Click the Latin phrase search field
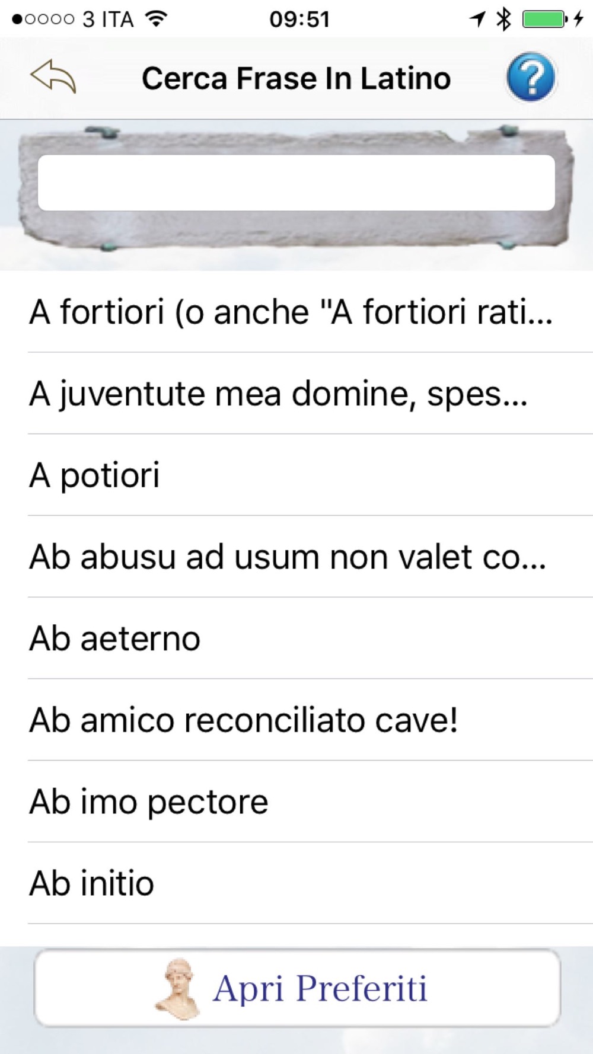This screenshot has height=1054, width=593. 296,183
